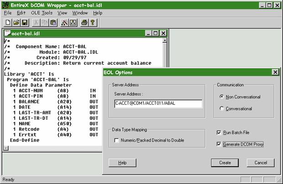Screen dimensions: 283x184
Task: Click the 'Description: Return current account balance' line
Action: (78, 63)
